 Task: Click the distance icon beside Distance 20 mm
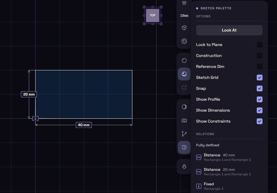click(x=198, y=172)
